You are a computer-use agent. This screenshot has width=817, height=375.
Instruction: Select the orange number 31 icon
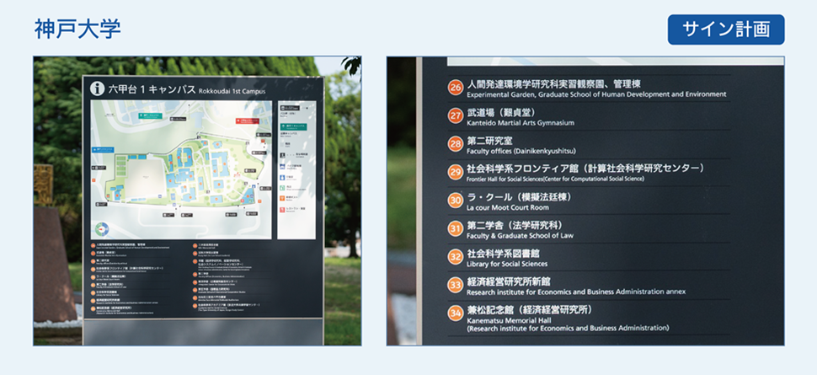(455, 228)
